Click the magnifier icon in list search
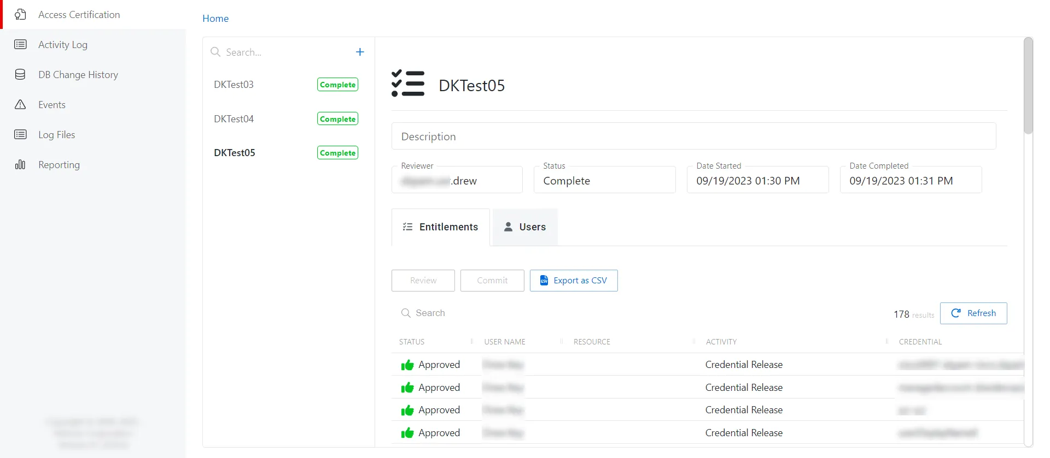Image resolution: width=1050 pixels, height=458 pixels. coord(215,52)
